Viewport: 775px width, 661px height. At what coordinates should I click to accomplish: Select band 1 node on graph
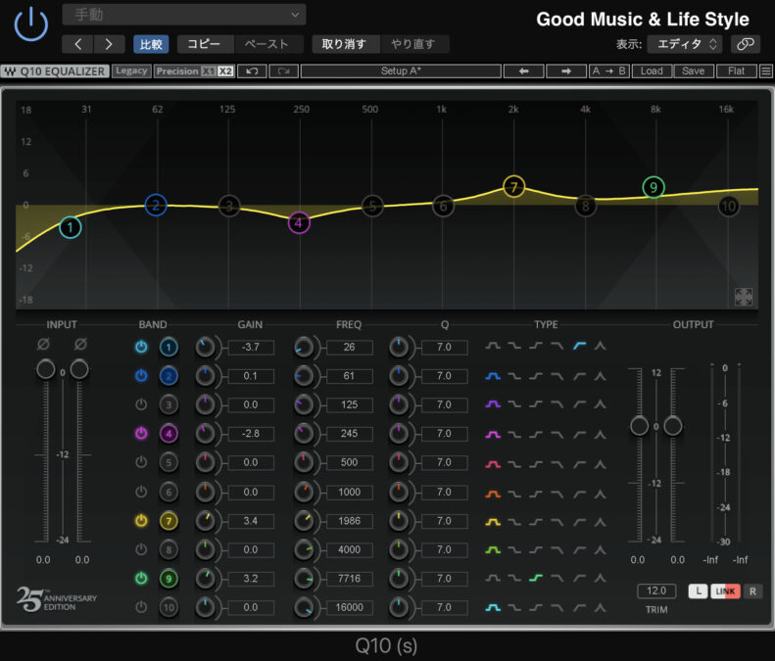pyautogui.click(x=71, y=227)
